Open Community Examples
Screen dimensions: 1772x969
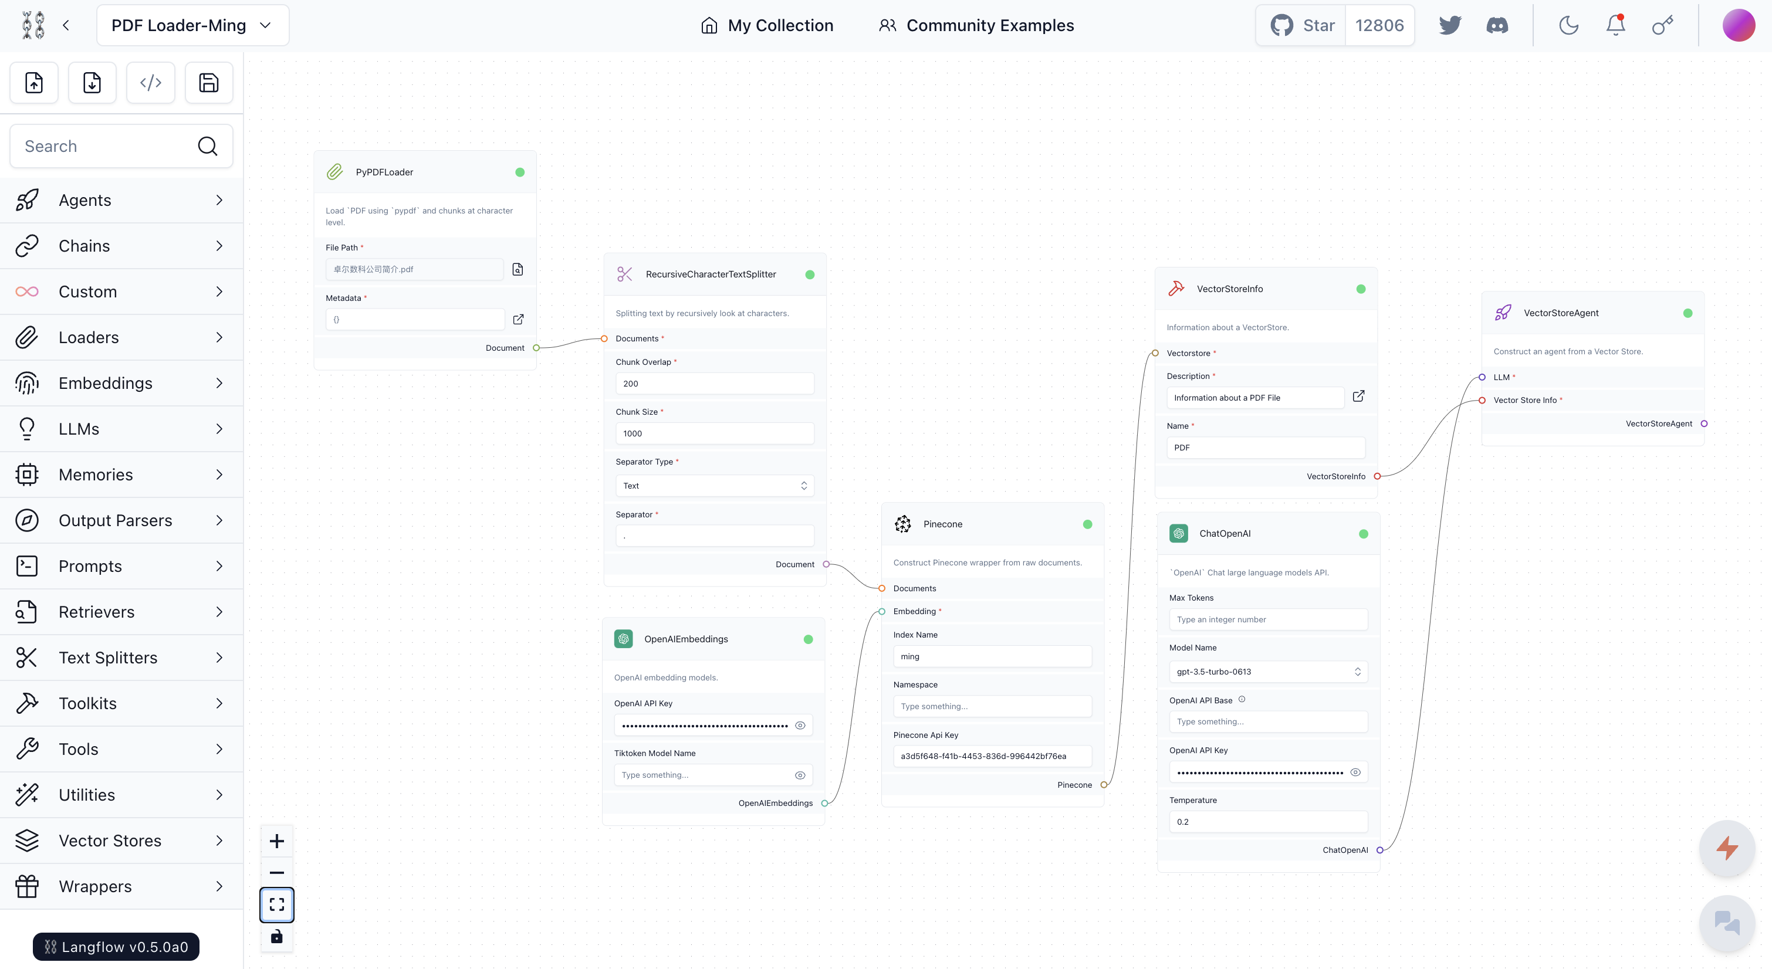(x=975, y=25)
